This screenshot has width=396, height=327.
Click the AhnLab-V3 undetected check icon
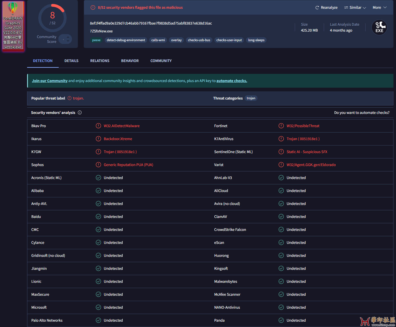pos(281,178)
